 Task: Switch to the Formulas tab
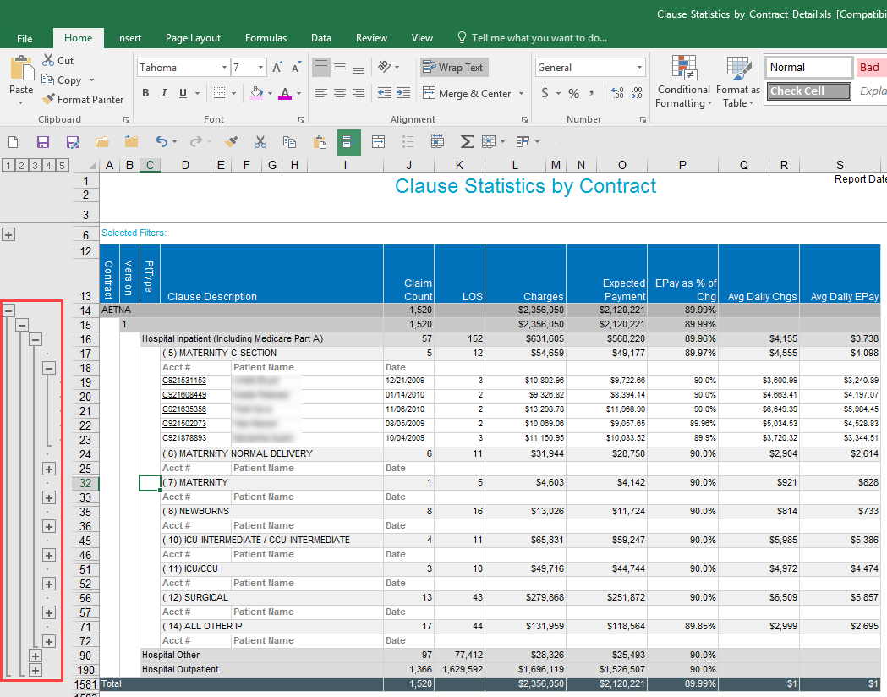coord(266,38)
